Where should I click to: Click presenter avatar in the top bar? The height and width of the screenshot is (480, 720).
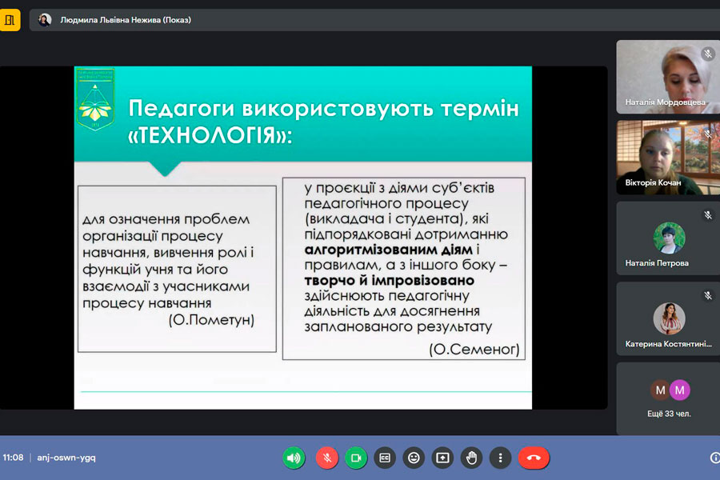pyautogui.click(x=45, y=20)
